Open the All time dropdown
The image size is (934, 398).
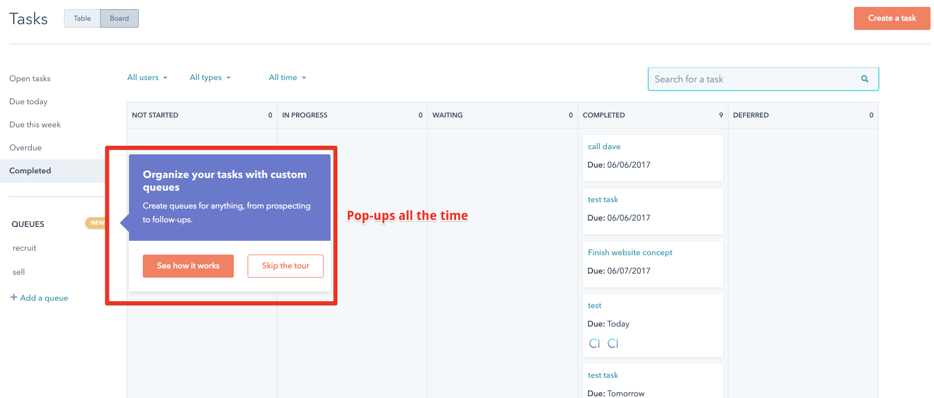(287, 77)
